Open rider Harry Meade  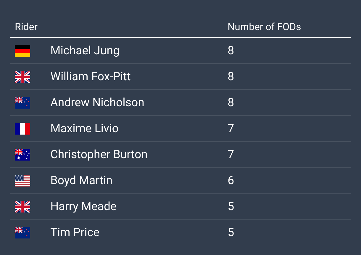coord(83,207)
